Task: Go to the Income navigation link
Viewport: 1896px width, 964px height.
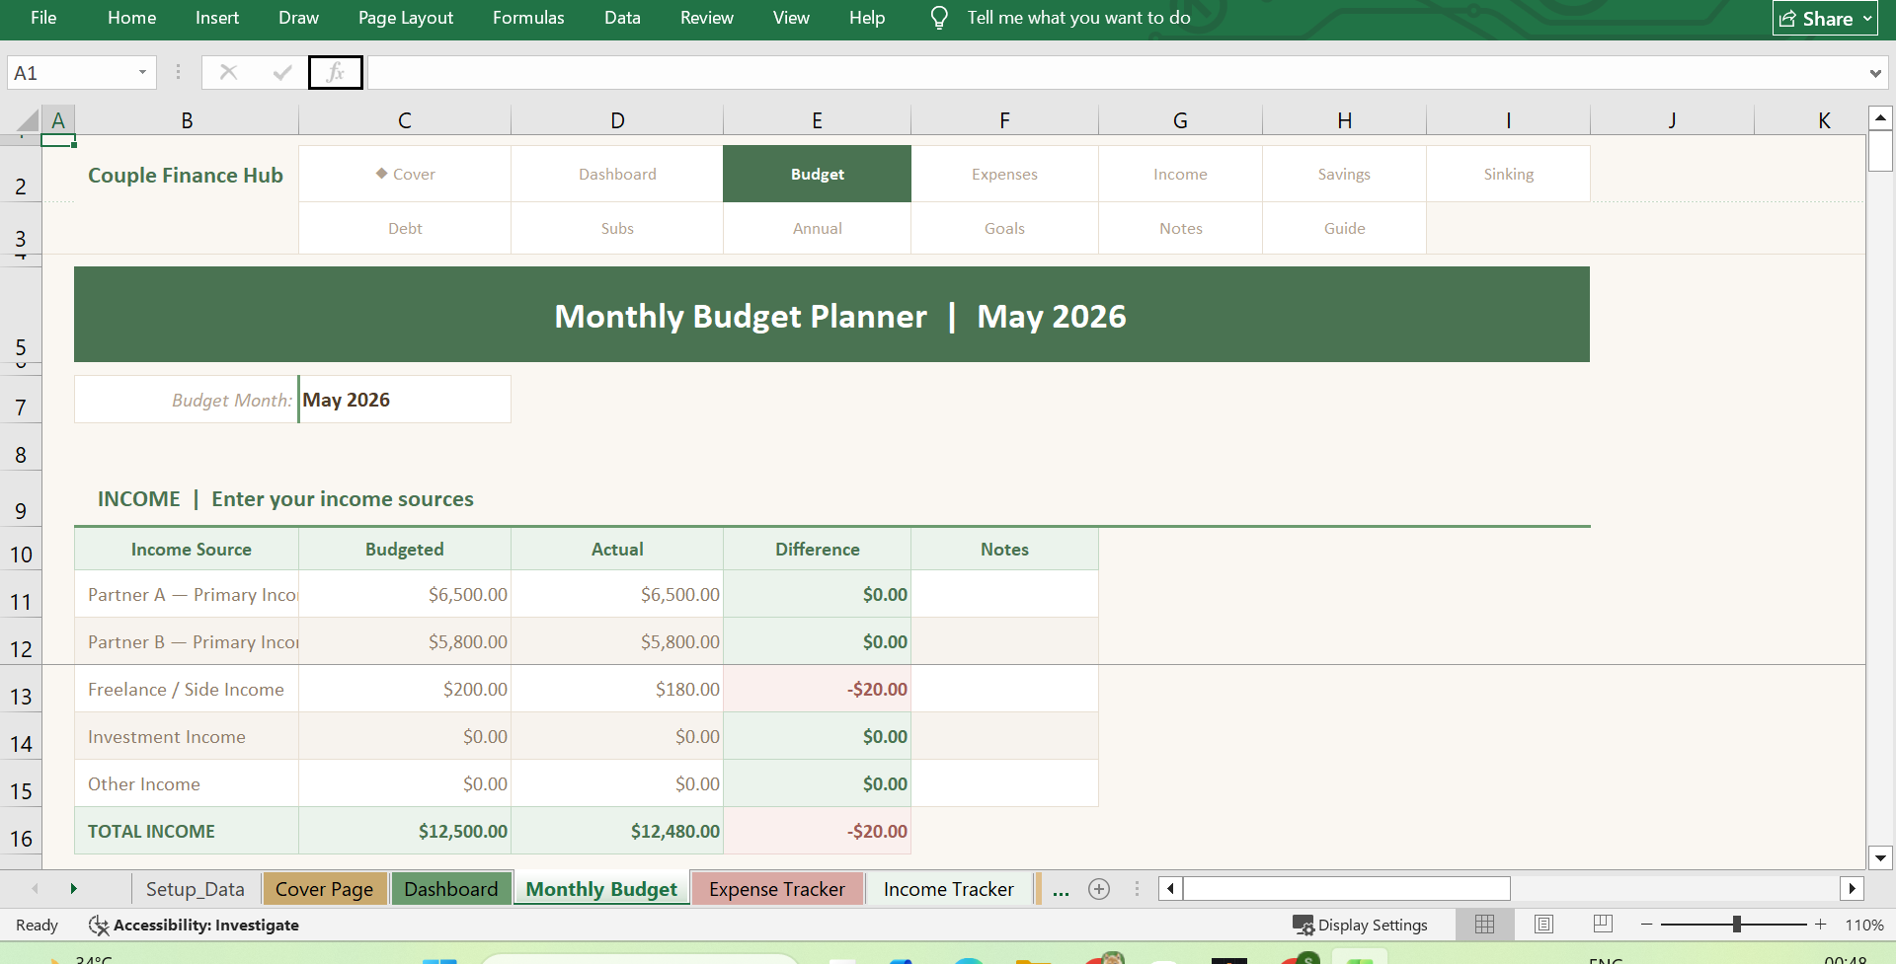Action: [1180, 174]
